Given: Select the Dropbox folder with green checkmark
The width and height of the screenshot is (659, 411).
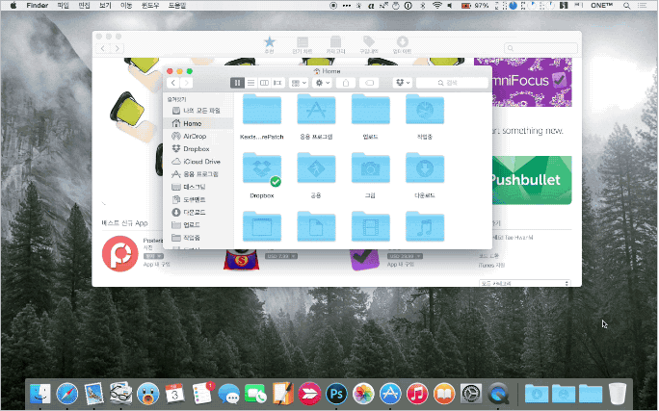Looking at the screenshot, I should click(x=262, y=168).
